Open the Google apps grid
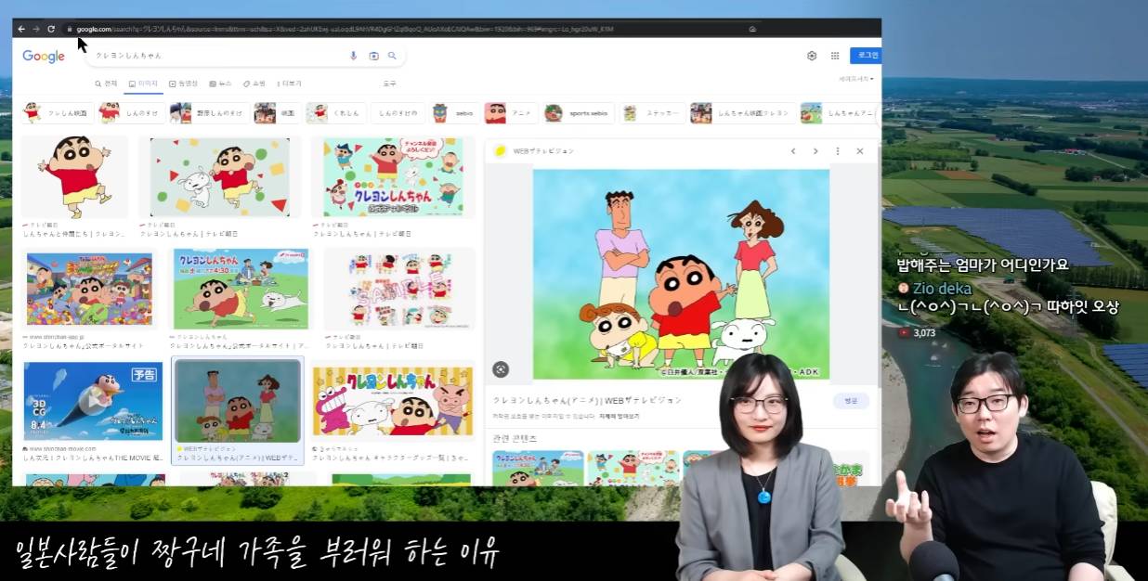Viewport: 1148px width, 581px height. pos(835,56)
